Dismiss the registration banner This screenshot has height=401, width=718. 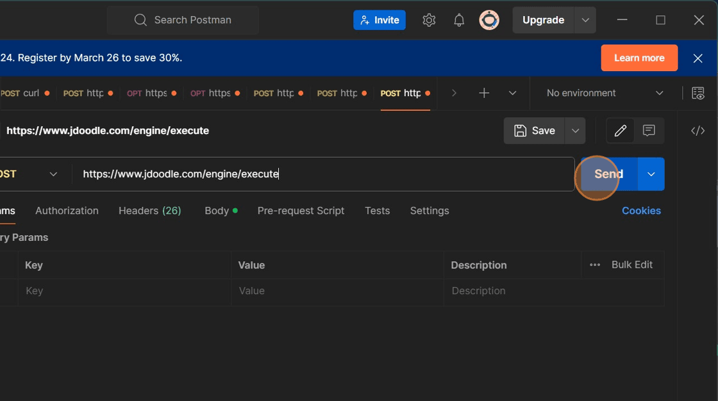[x=697, y=58]
